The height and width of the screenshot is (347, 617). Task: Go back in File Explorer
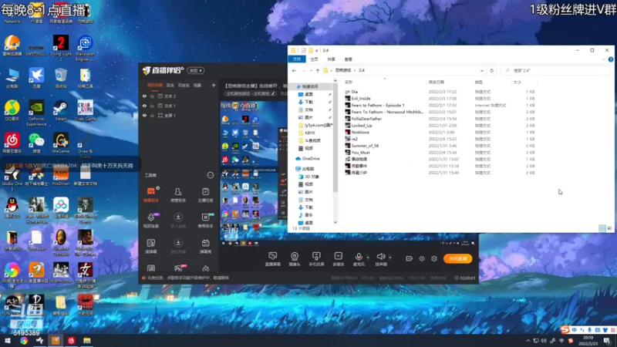[294, 70]
